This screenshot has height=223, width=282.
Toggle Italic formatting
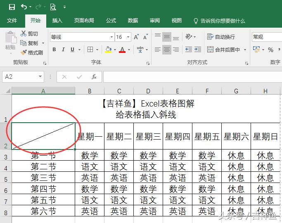pyautogui.click(x=63, y=50)
